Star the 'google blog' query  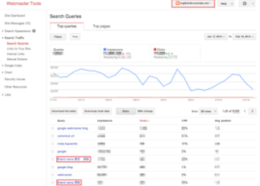pyautogui.click(x=52, y=167)
